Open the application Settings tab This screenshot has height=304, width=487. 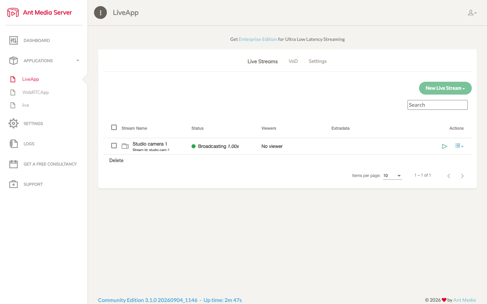pyautogui.click(x=318, y=61)
